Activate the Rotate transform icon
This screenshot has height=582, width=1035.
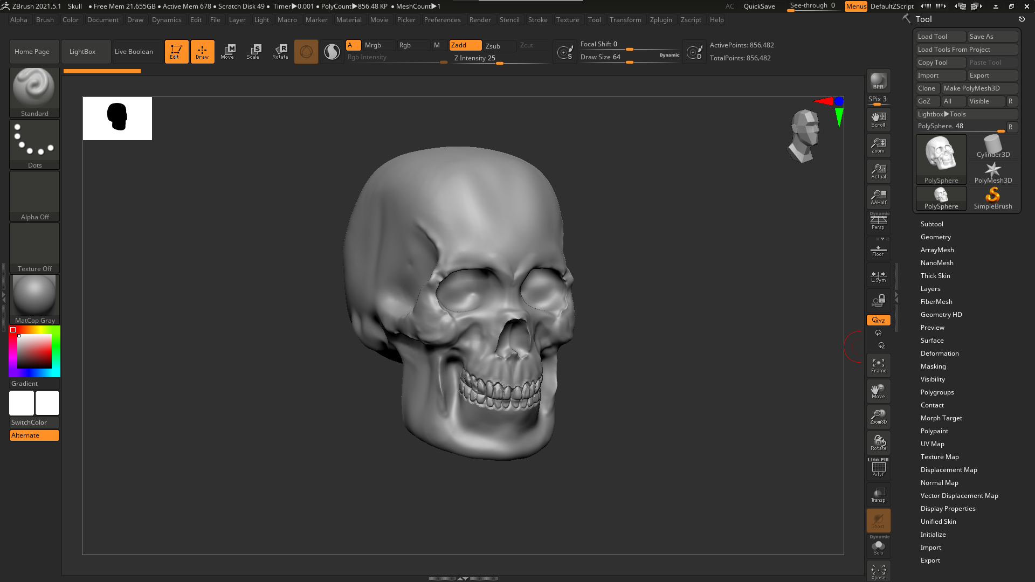pos(280,52)
